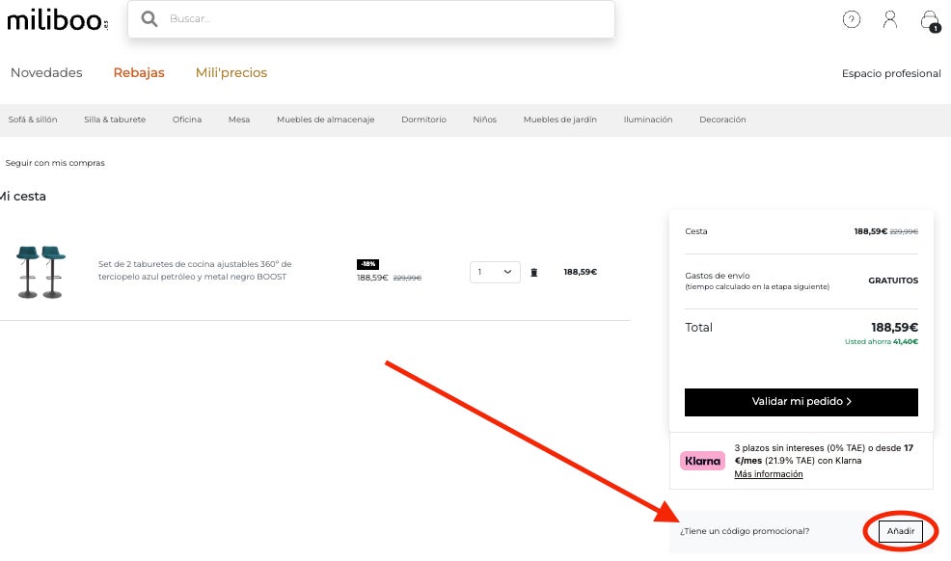Go to Espacio profesional
The width and height of the screenshot is (951, 561).
[891, 73]
